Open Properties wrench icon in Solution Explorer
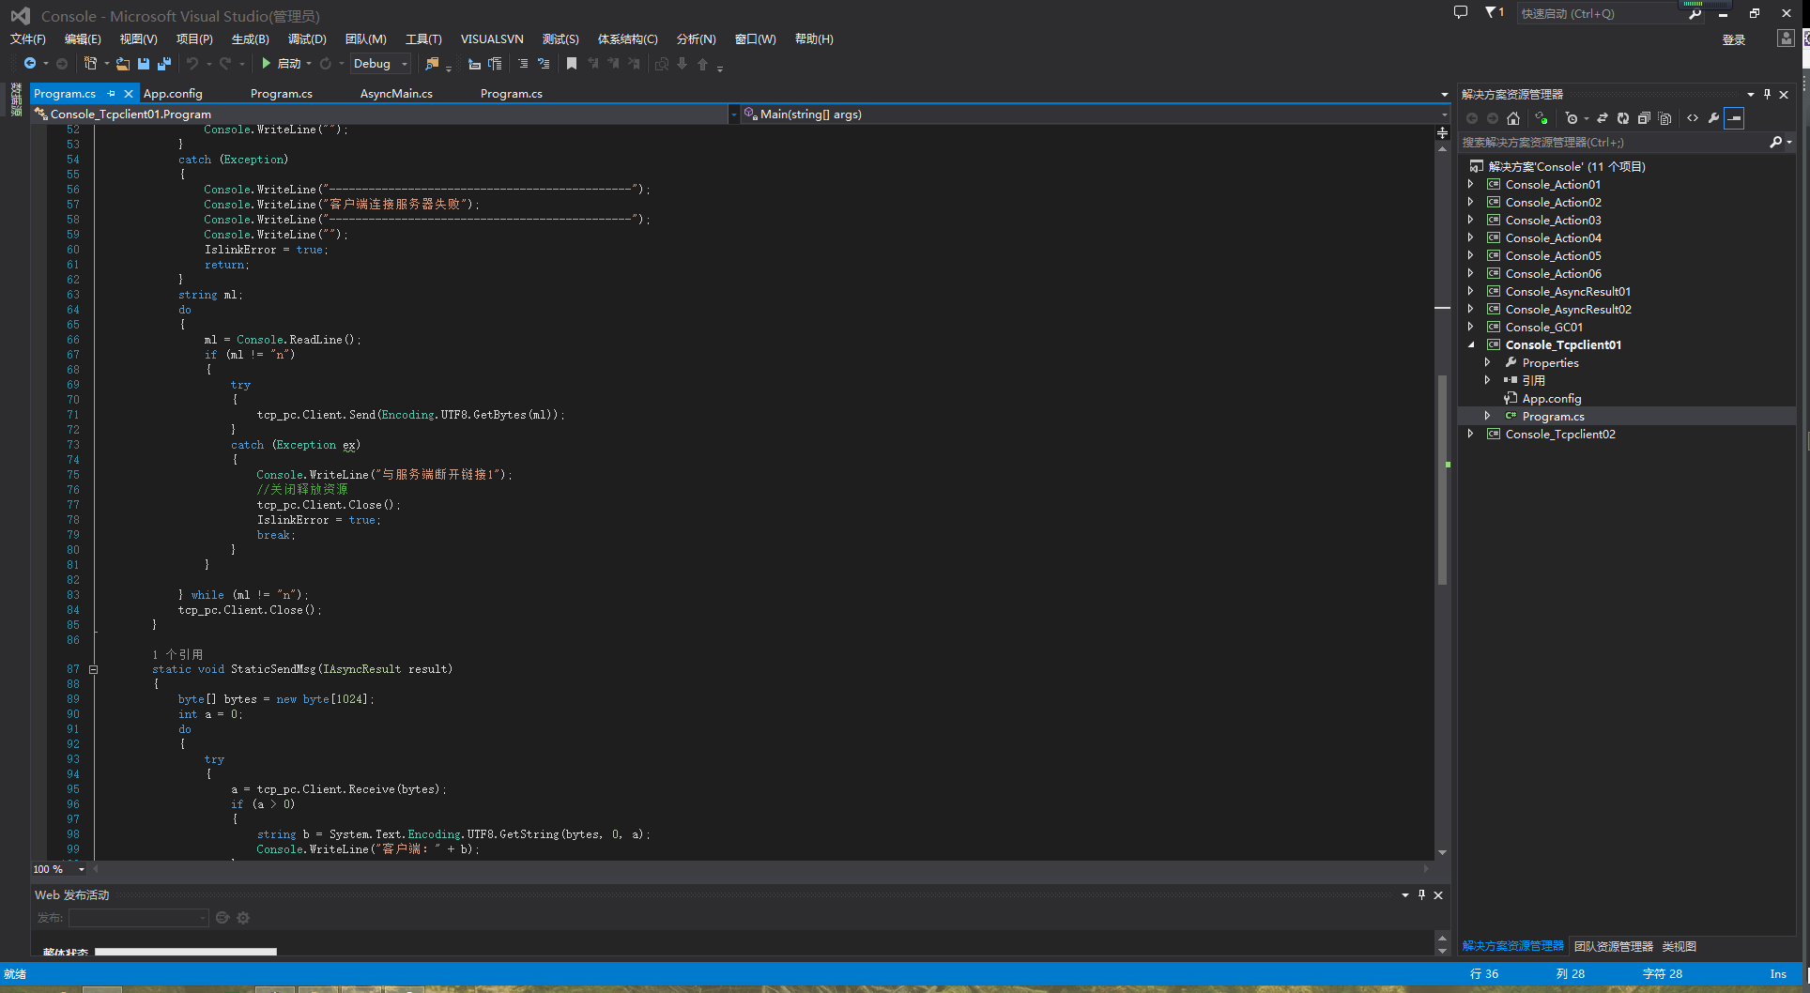This screenshot has height=993, width=1810. 1713,118
